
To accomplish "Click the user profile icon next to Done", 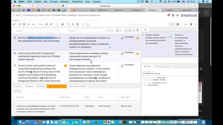I will point(178,24).
